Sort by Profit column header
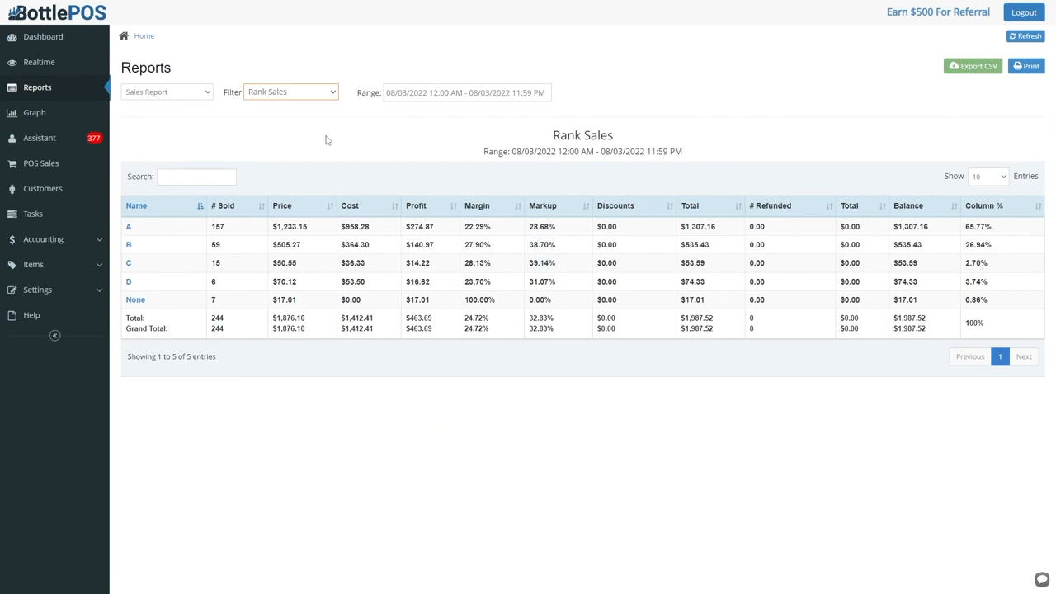 [x=431, y=206]
